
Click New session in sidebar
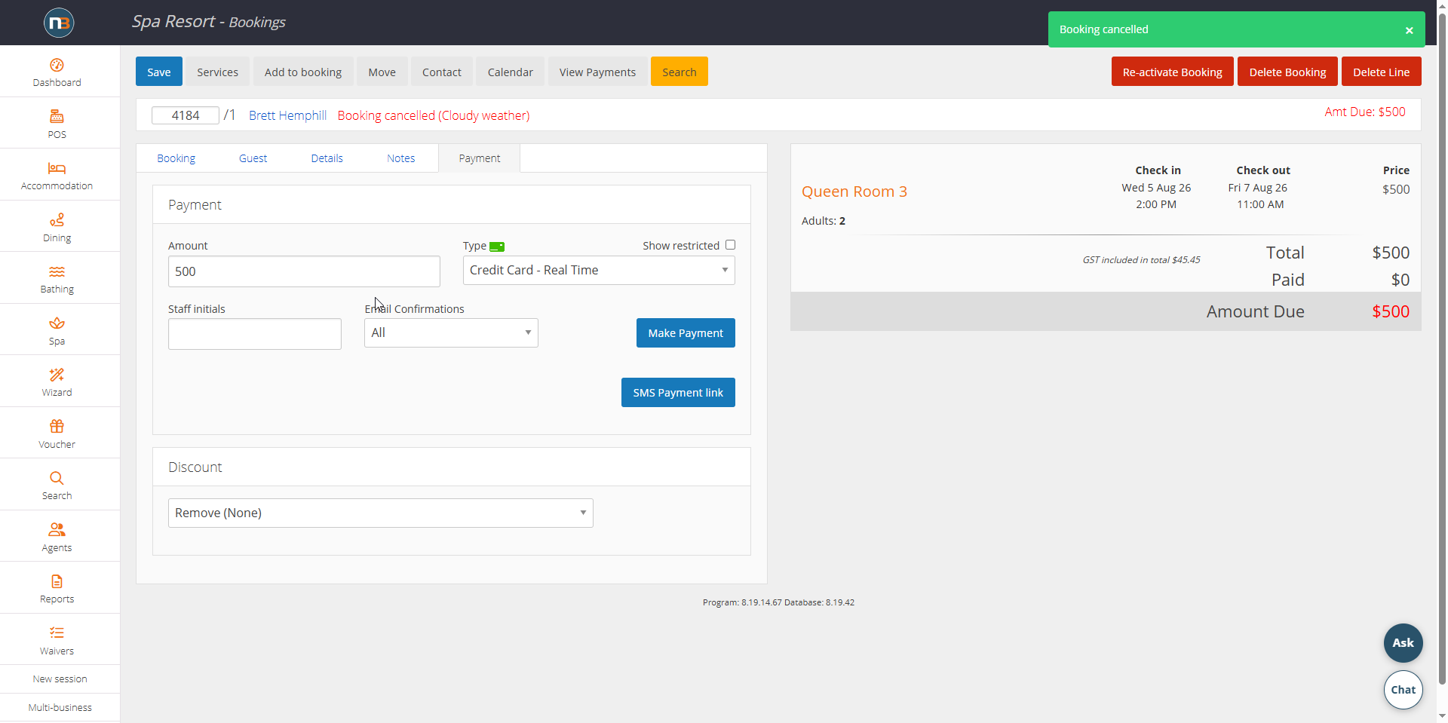pos(60,679)
